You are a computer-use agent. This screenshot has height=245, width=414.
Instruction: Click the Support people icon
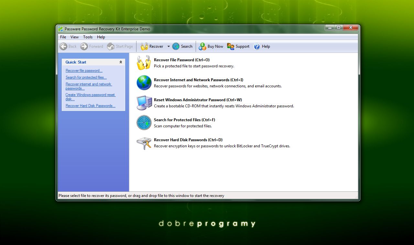(x=231, y=46)
